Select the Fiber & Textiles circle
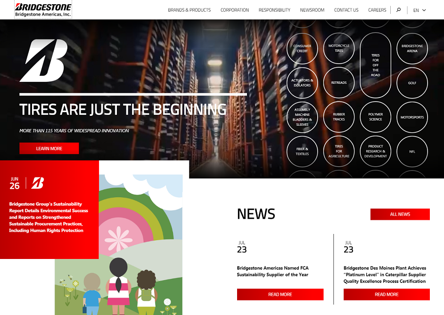This screenshot has width=444, height=315. coord(302,151)
